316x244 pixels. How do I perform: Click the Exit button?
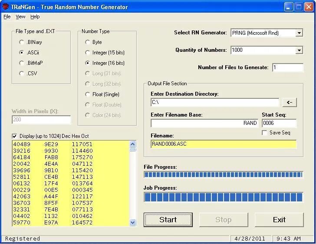click(279, 220)
